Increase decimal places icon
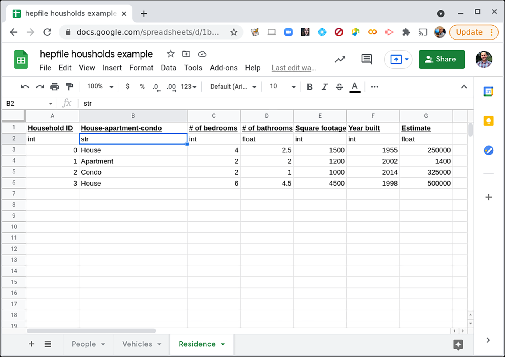 (171, 87)
